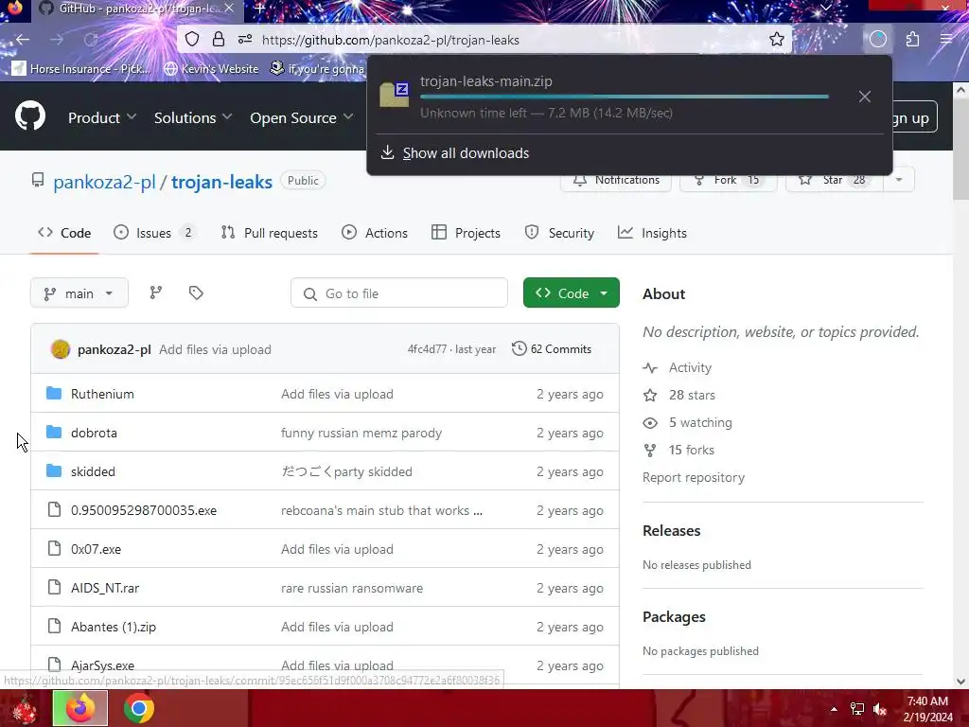Image resolution: width=969 pixels, height=727 pixels.
Task: Open the pankoza2-pl owner link
Action: click(x=104, y=182)
